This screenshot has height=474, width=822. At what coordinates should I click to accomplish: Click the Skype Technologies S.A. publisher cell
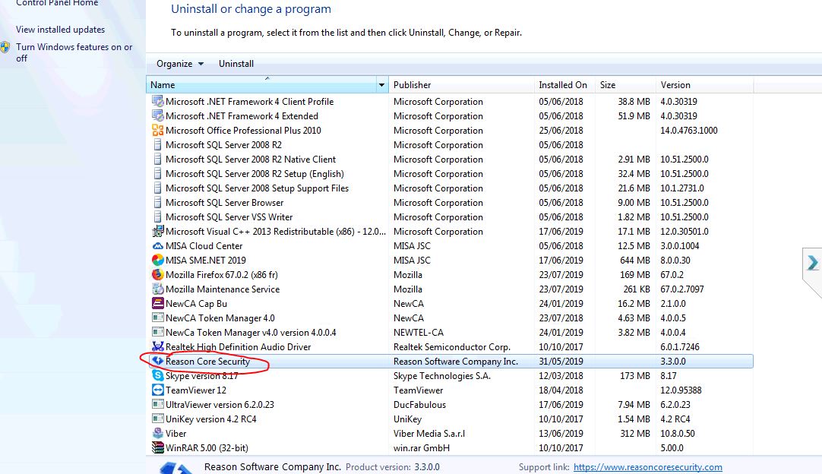442,375
